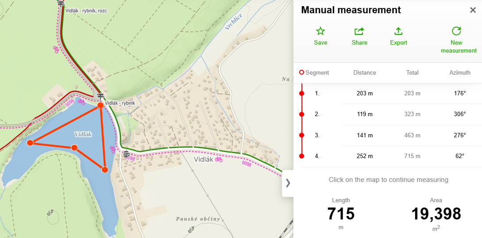Click the Vidlák campsite icon on map
Image resolution: width=482 pixels, height=238 pixels.
tap(127, 154)
